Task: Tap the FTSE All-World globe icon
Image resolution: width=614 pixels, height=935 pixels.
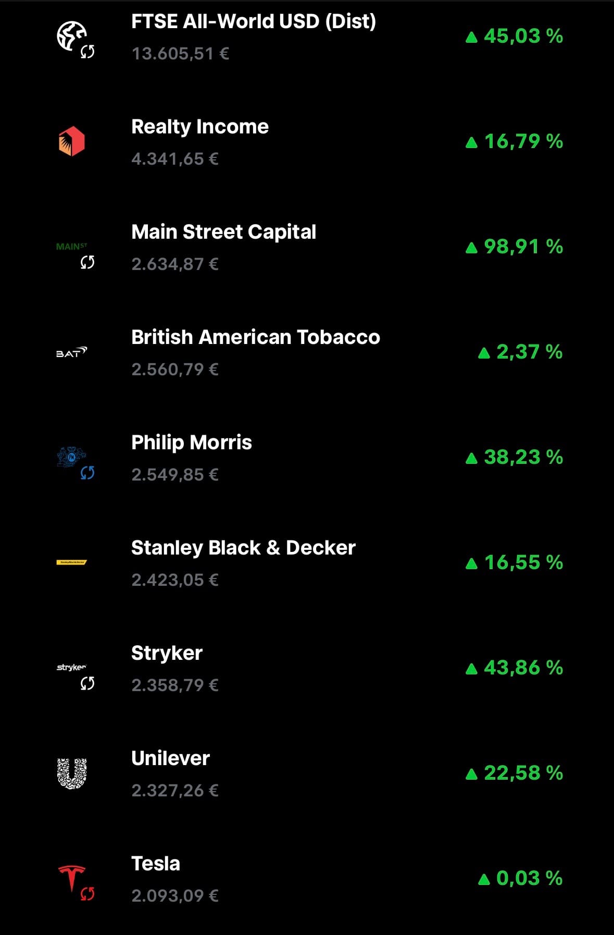Action: coord(71,35)
